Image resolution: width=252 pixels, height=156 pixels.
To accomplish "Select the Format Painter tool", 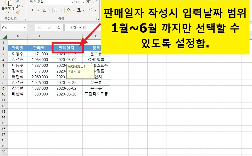I will coord(18,12).
